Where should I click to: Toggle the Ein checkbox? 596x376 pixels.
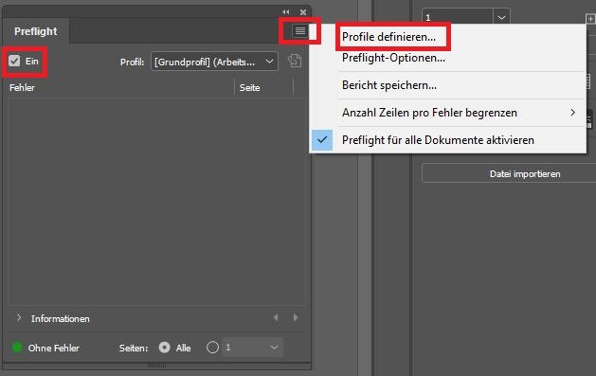[14, 61]
